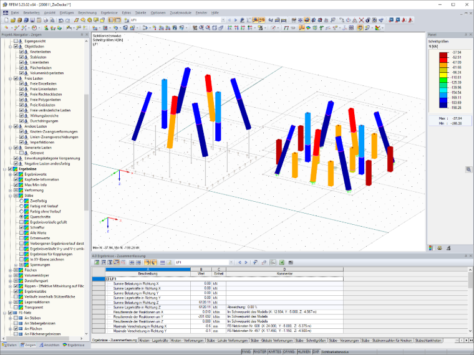The width and height of the screenshot is (474, 355).
Task: Click previous arrow in results table toolbar
Action: [239, 262]
